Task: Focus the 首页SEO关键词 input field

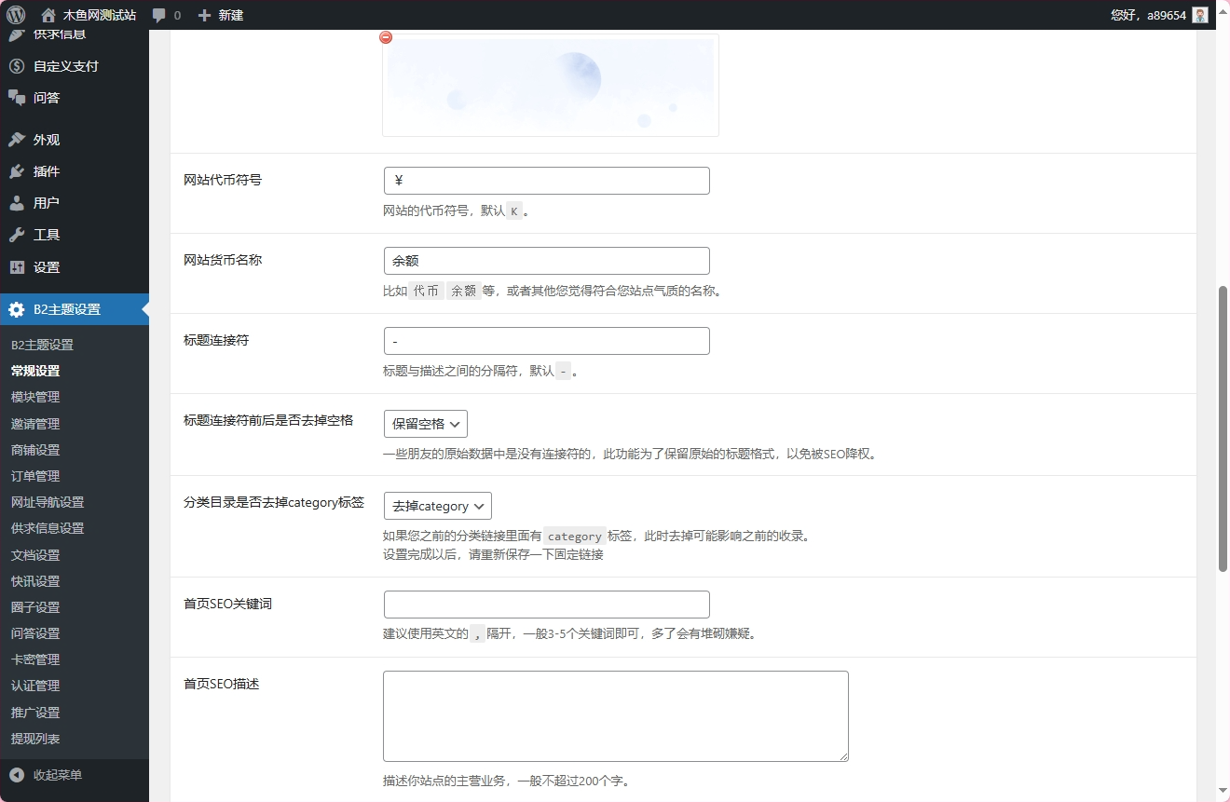Action: coord(547,605)
